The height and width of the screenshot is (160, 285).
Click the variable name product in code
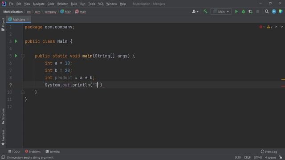pos(63,78)
